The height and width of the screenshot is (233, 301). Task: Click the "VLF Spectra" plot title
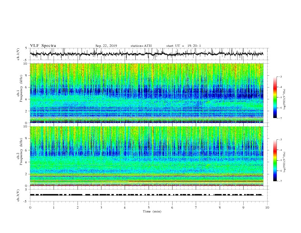pos(43,46)
